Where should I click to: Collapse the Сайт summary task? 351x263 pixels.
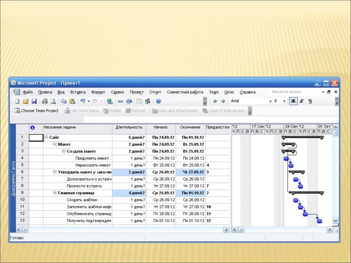click(46, 137)
